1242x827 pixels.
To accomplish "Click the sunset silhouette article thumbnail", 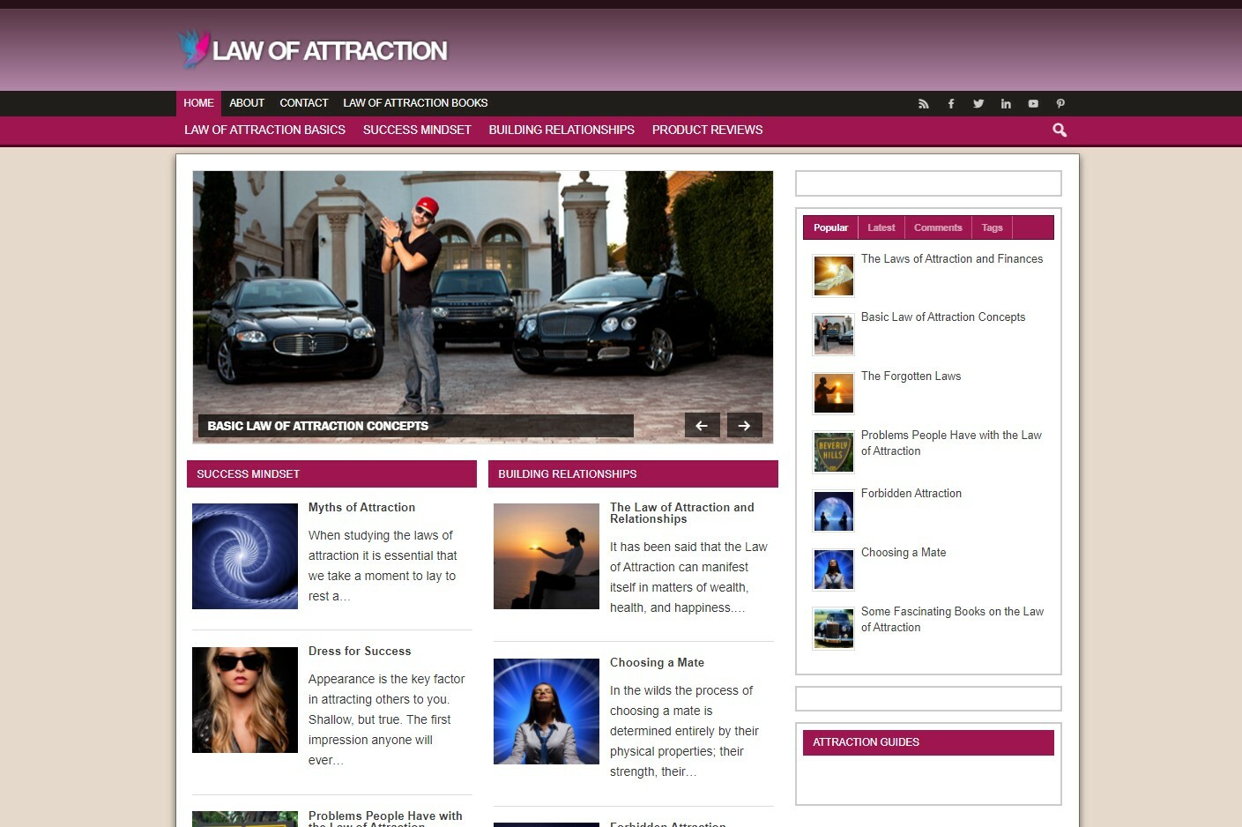I will click(547, 556).
